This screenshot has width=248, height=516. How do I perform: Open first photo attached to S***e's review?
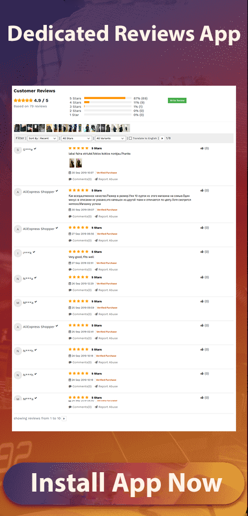[72, 163]
